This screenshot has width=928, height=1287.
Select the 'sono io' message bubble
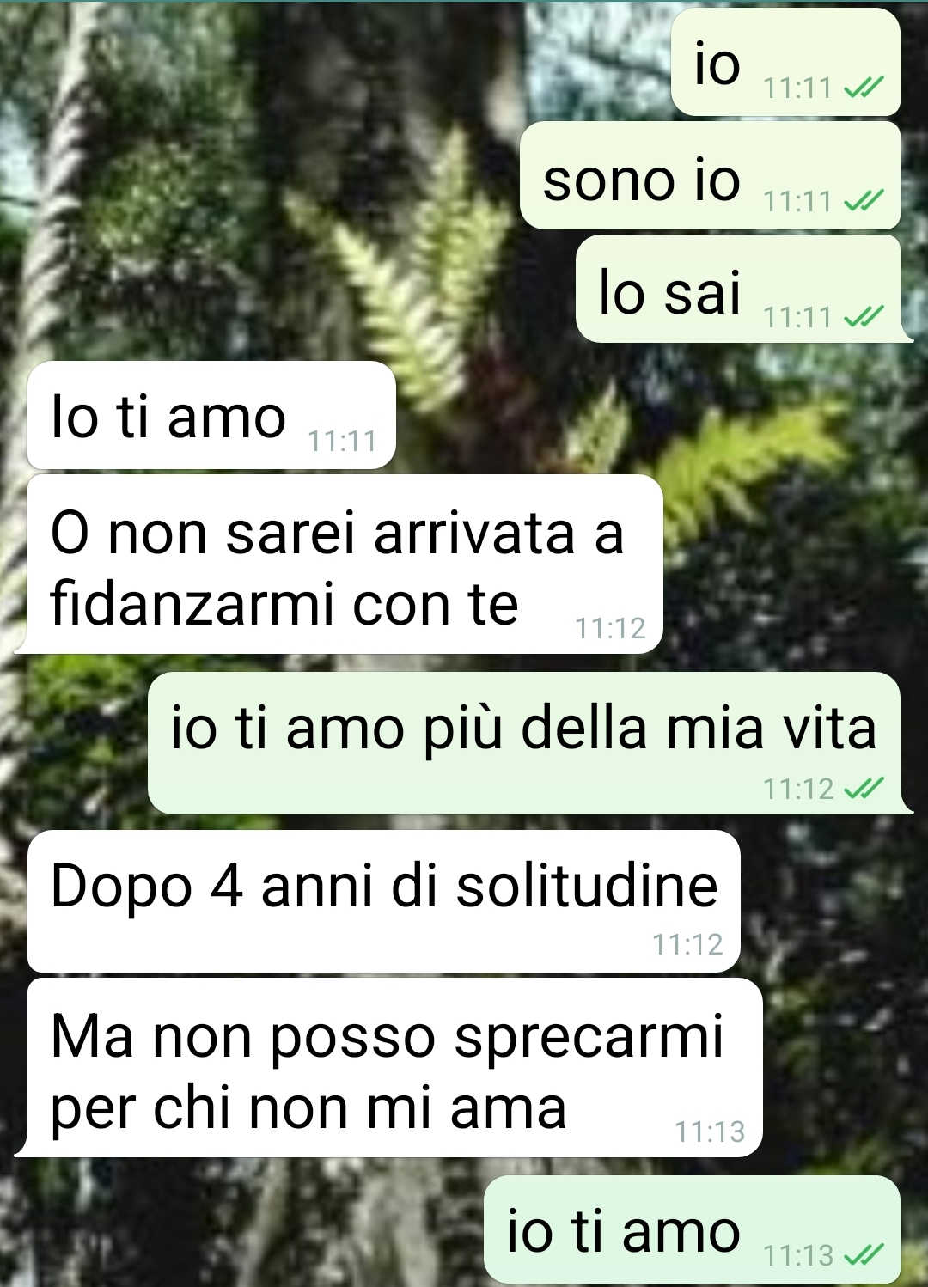(710, 175)
